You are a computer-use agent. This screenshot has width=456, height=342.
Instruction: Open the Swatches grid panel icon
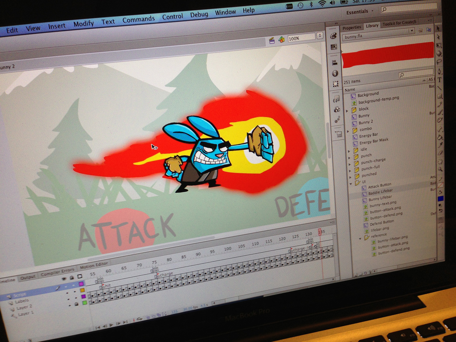[334, 47]
